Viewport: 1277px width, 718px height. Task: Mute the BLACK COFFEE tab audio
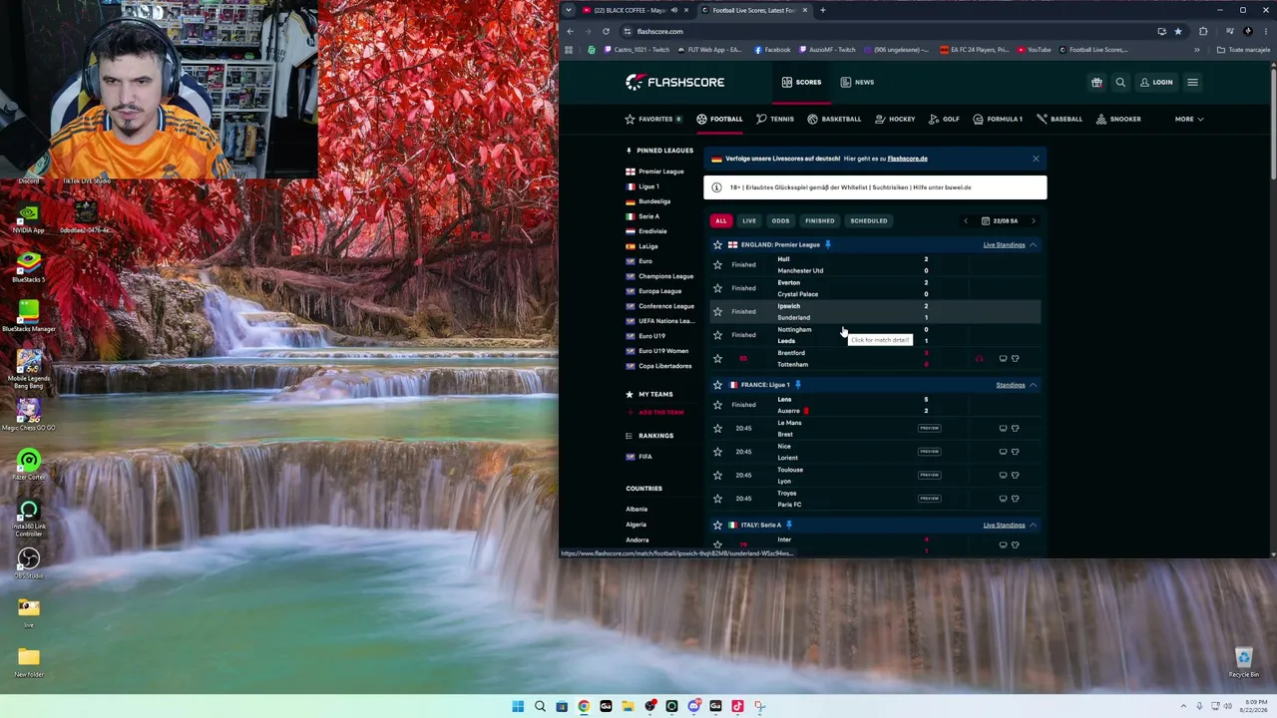coord(673,10)
